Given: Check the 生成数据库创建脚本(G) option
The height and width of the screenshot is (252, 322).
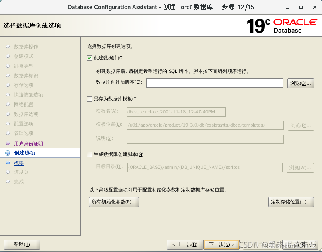Looking at the screenshot, I should coord(89,154).
